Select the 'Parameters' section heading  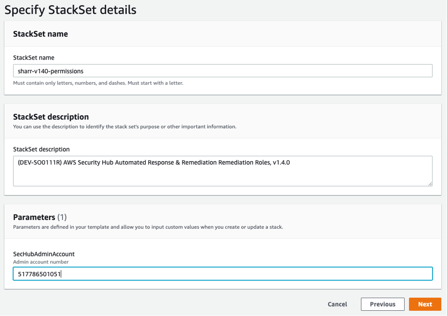(x=34, y=217)
